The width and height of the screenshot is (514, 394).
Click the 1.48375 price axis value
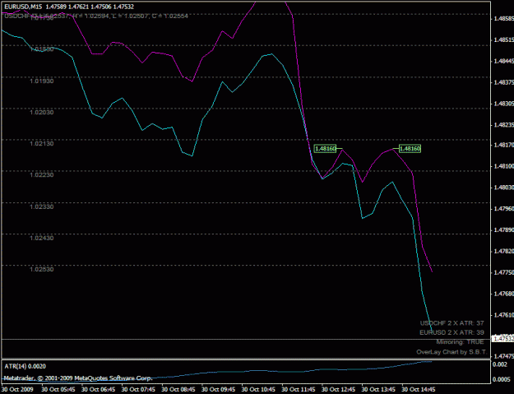point(504,82)
